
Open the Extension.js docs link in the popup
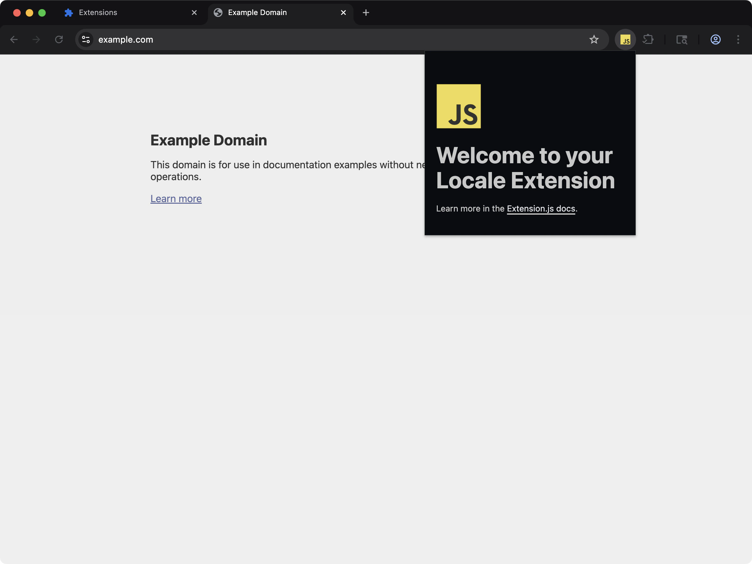[540, 208]
